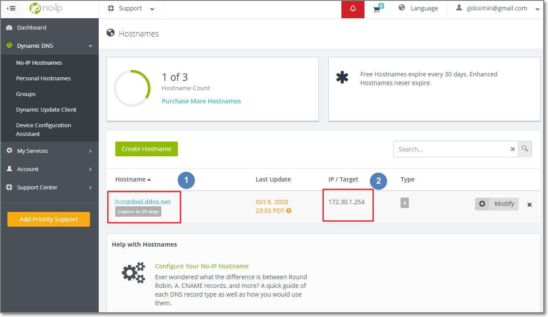
Task: Click the Expires in 29 days badge
Action: (x=138, y=211)
